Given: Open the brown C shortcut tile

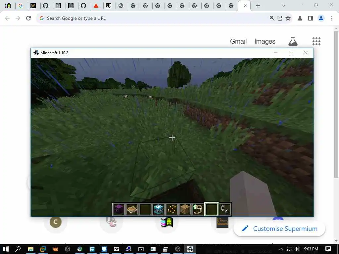Looking at the screenshot, I should coord(56,222).
